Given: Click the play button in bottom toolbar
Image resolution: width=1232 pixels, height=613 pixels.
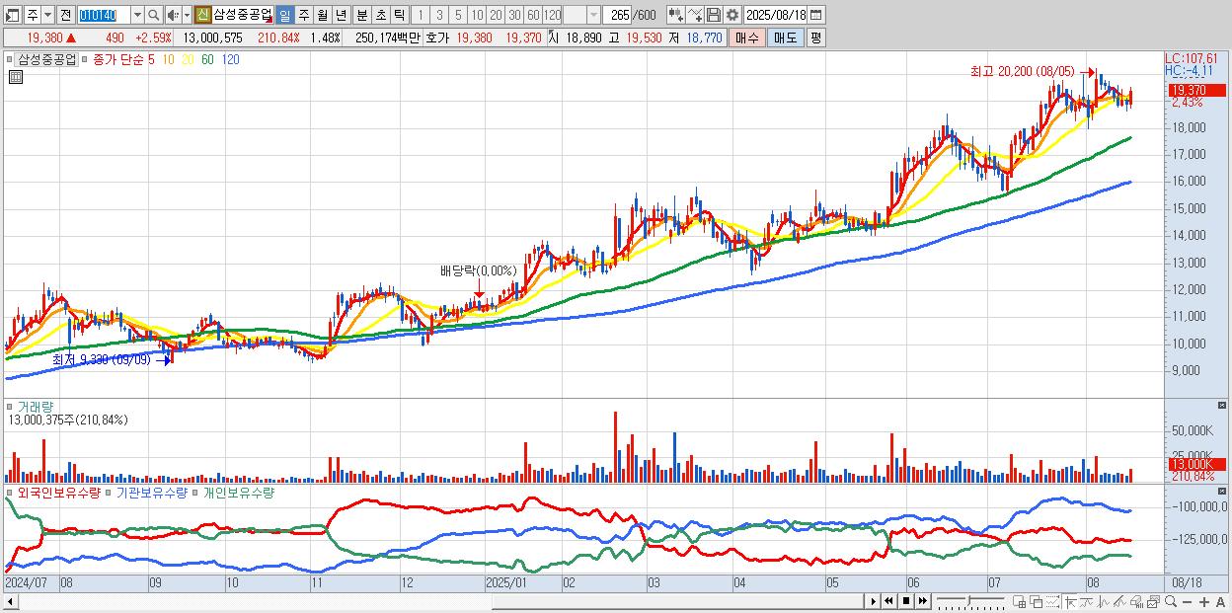Looking at the screenshot, I should (x=874, y=601).
